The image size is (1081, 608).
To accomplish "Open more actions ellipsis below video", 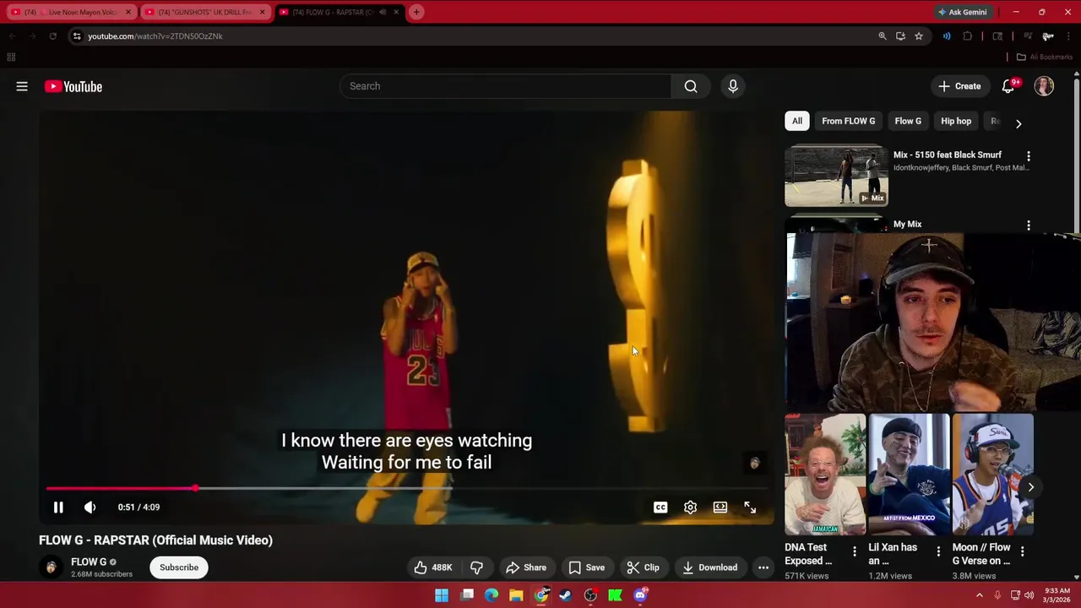I will click(763, 567).
